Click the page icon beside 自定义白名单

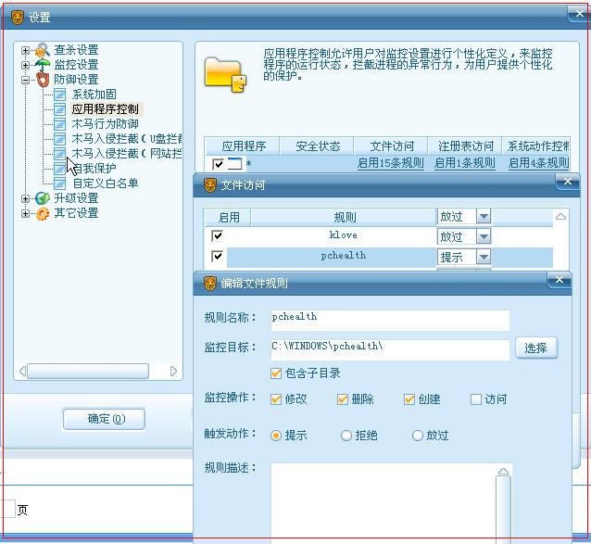(x=59, y=183)
